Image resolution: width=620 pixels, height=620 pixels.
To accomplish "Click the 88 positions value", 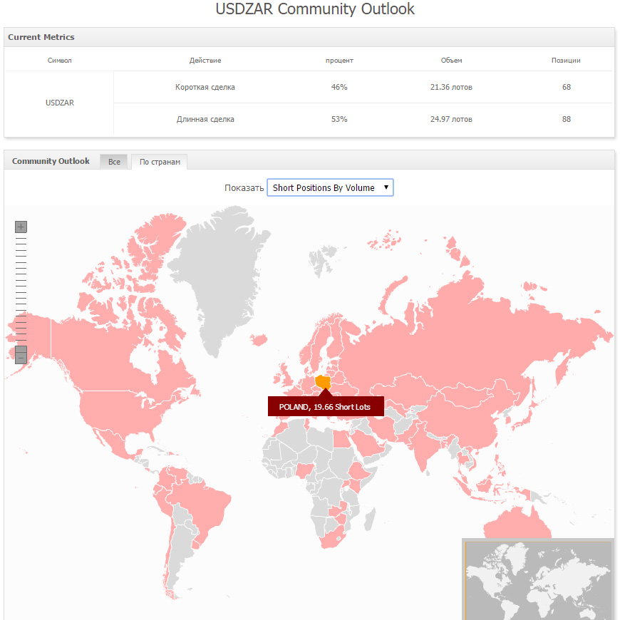I will [567, 119].
